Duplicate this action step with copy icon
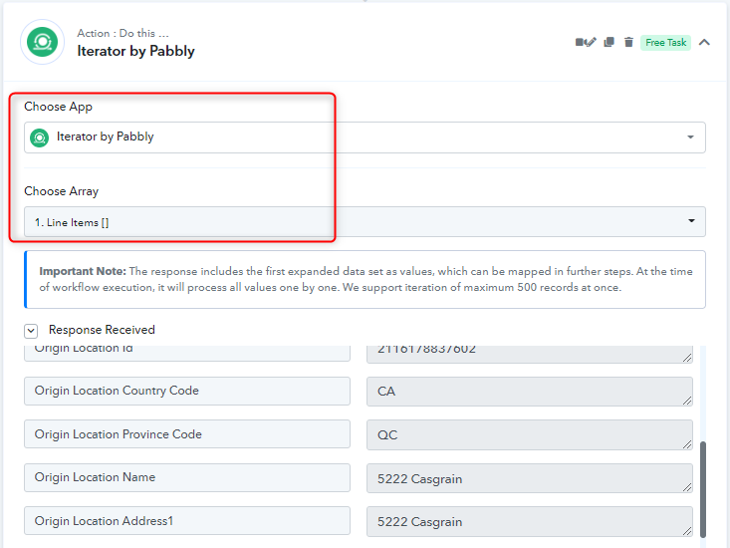730x548 pixels. point(608,43)
